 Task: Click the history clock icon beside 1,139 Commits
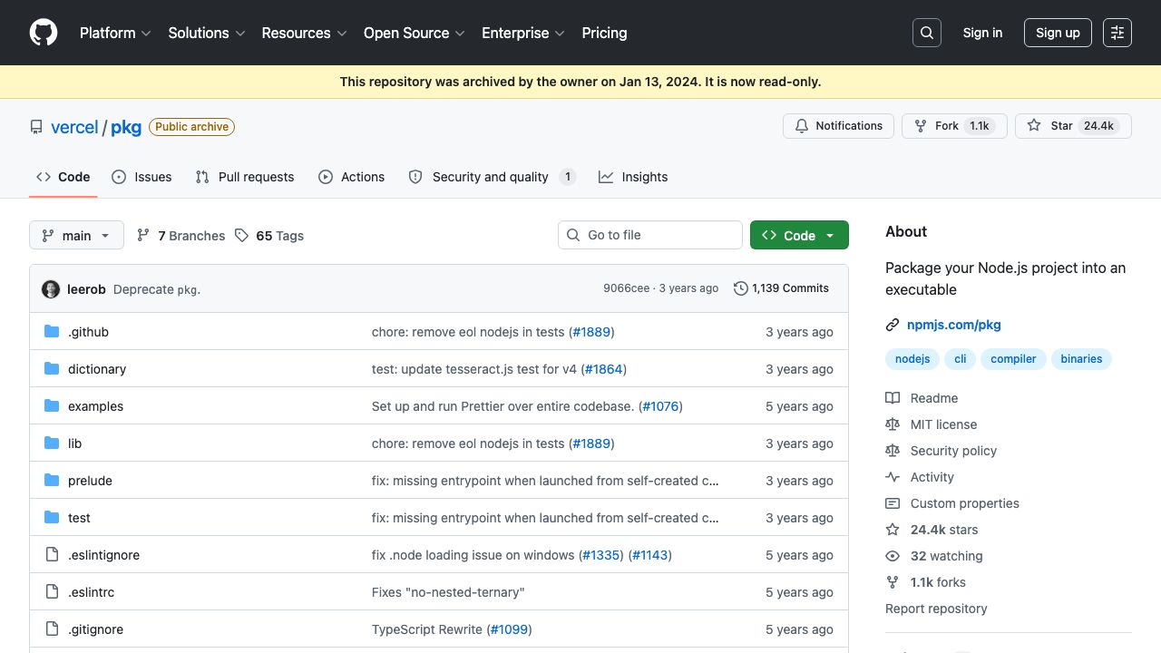(741, 288)
